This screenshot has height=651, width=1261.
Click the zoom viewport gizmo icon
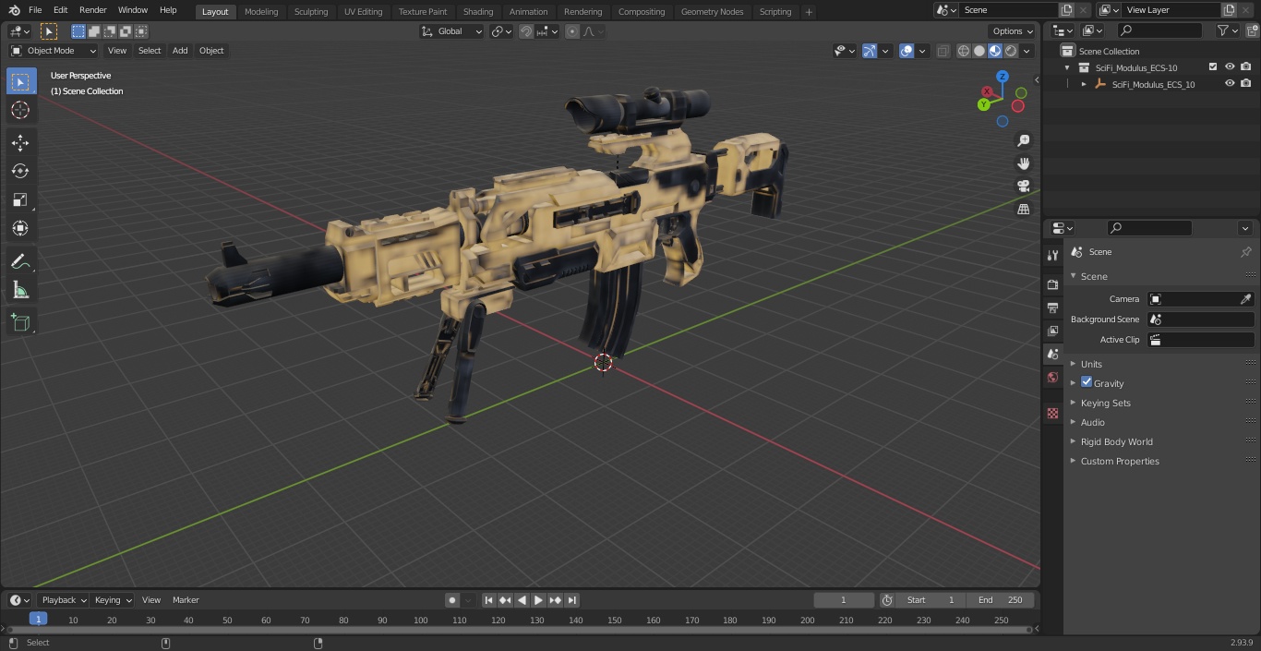(1023, 140)
